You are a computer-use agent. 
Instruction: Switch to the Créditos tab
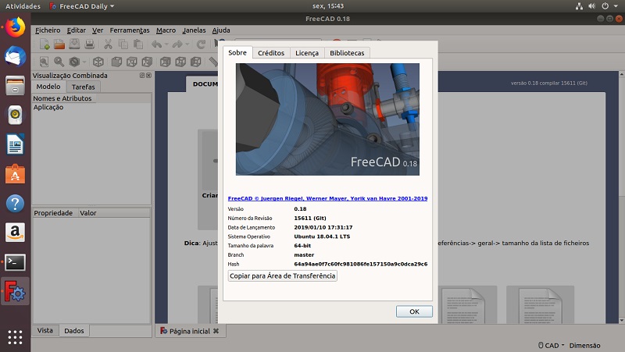pos(271,53)
